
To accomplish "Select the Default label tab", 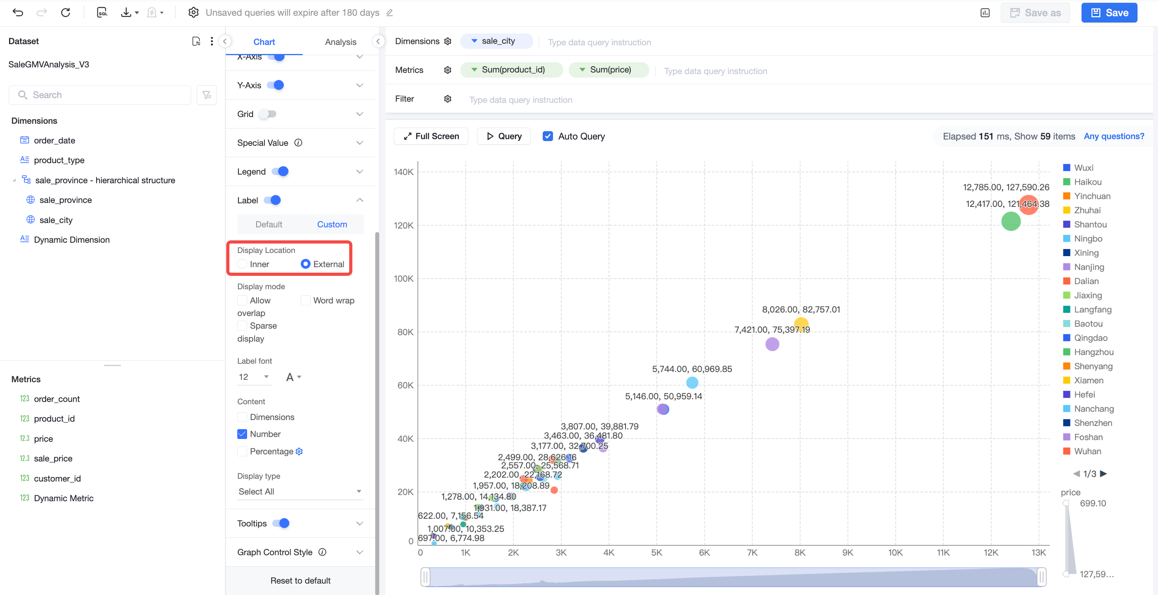I will point(269,224).
